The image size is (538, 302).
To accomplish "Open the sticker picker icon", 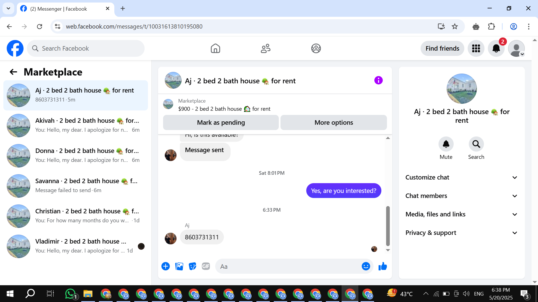I will click(x=193, y=266).
